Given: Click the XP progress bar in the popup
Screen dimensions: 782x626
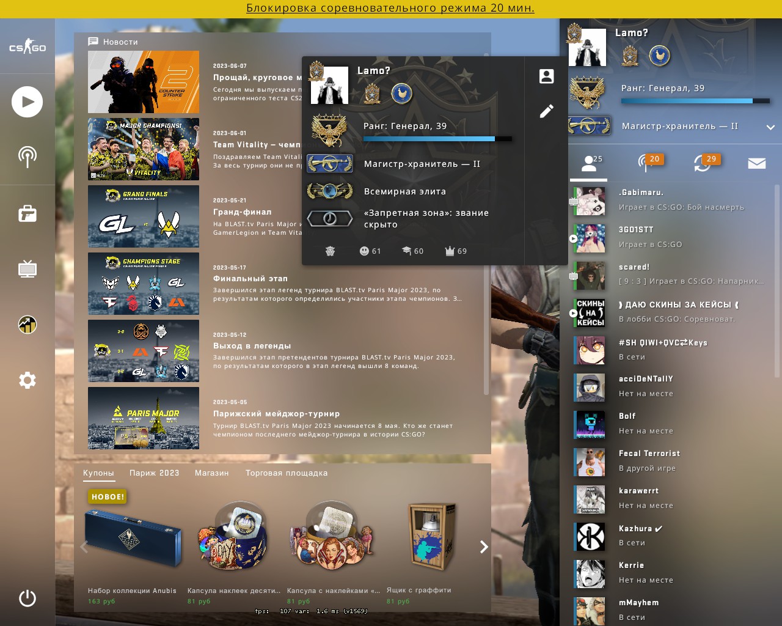Looking at the screenshot, I should 437,139.
